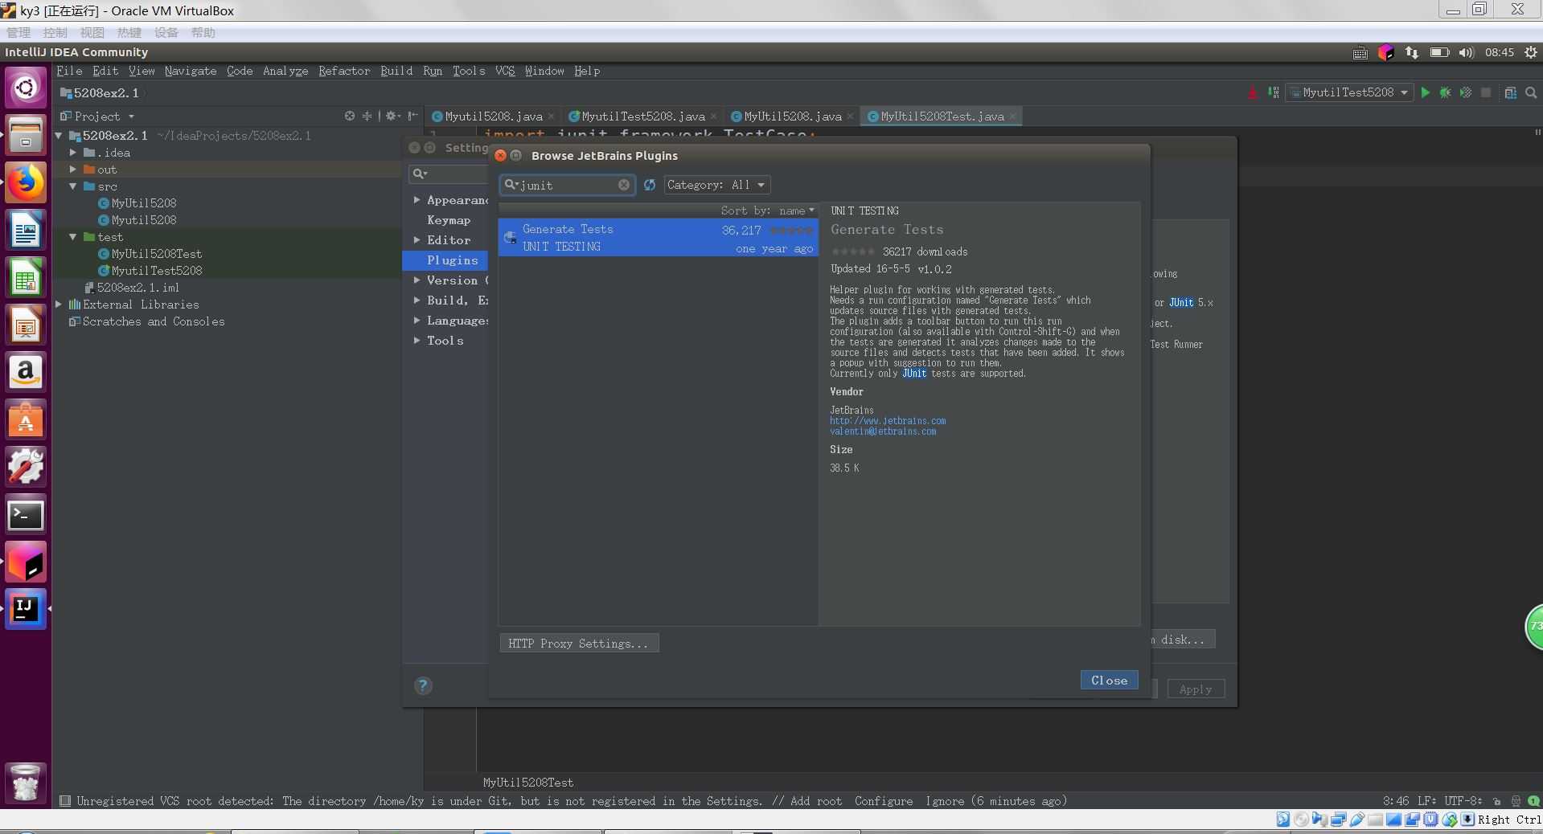Click the binary 01 compile icon
The height and width of the screenshot is (834, 1543).
point(1273,92)
